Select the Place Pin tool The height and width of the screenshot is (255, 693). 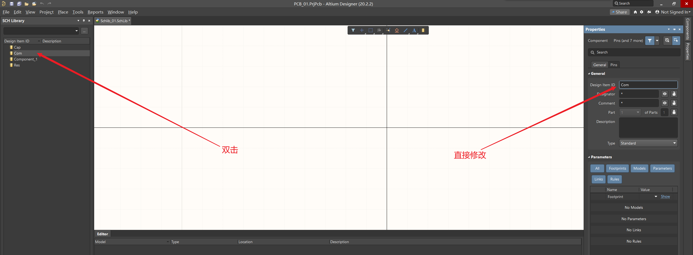(388, 30)
